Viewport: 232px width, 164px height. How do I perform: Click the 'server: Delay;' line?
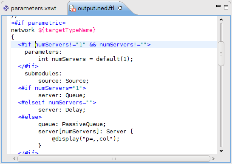[62, 110]
